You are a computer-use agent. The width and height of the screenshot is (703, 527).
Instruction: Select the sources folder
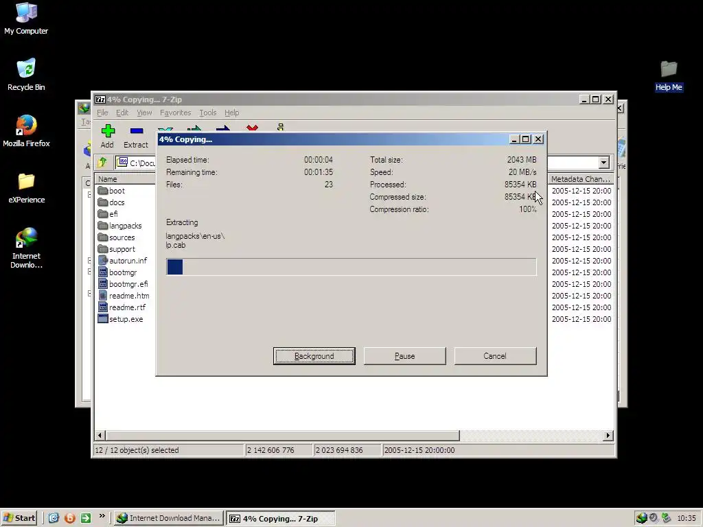coord(116,237)
